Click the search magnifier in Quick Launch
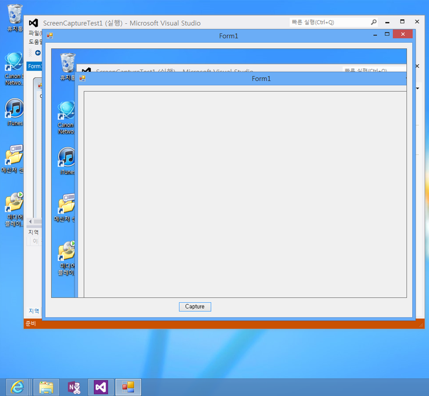429x396 pixels. [x=374, y=22]
